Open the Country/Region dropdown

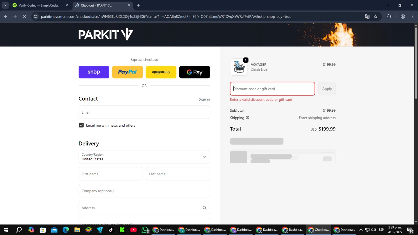tap(144, 157)
